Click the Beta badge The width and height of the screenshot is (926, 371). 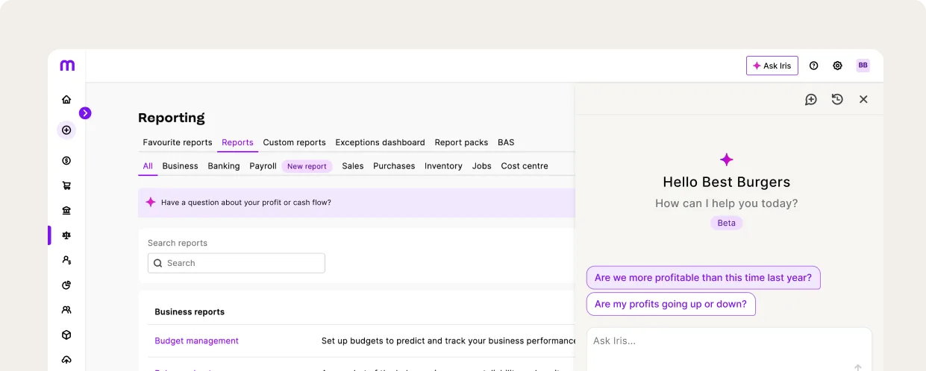tap(726, 223)
